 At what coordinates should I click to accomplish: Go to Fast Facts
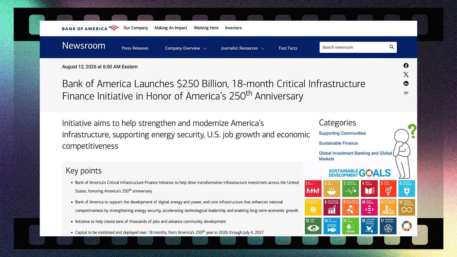[288, 48]
